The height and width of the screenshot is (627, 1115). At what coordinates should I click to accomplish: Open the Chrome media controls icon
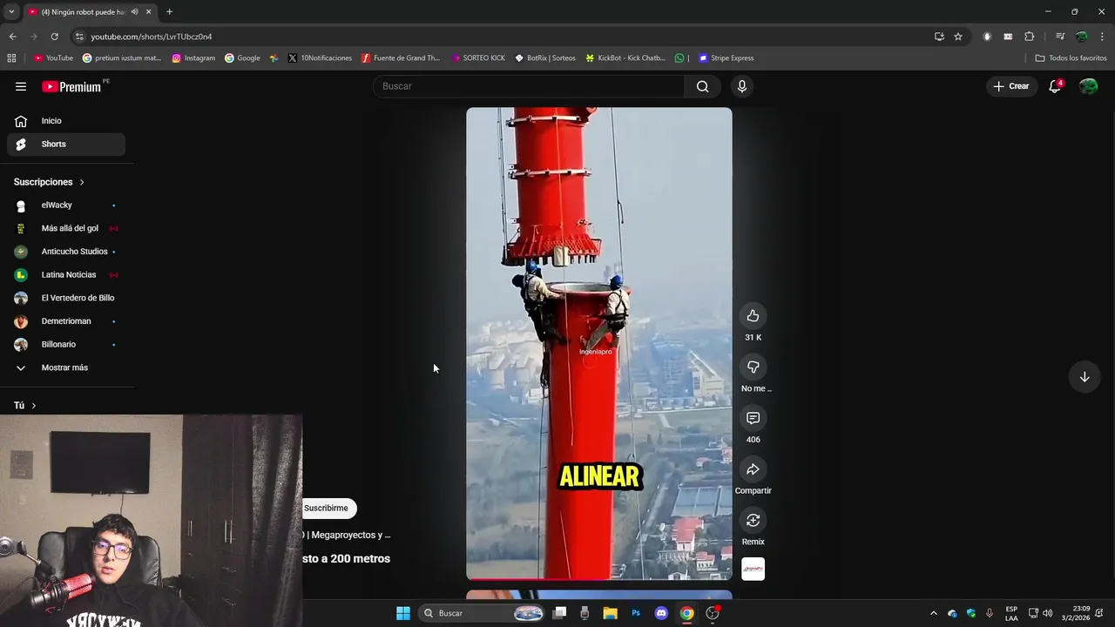click(x=1059, y=37)
